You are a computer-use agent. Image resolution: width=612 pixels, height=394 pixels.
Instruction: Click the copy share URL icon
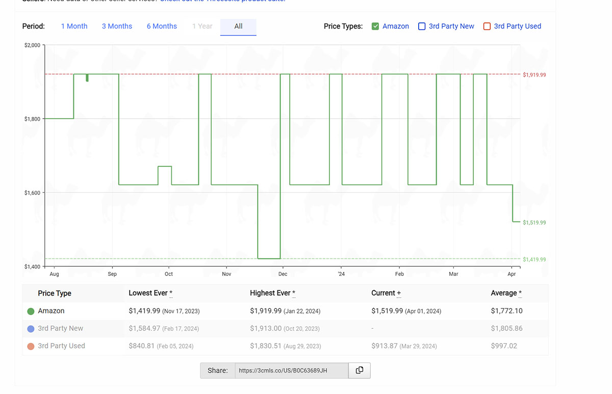[x=360, y=371]
